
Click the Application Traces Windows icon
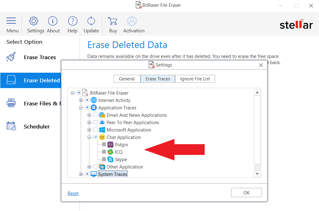point(94,108)
